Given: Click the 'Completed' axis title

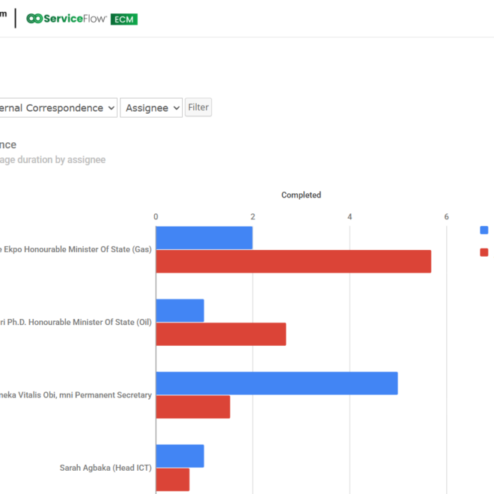Looking at the screenshot, I should [301, 195].
